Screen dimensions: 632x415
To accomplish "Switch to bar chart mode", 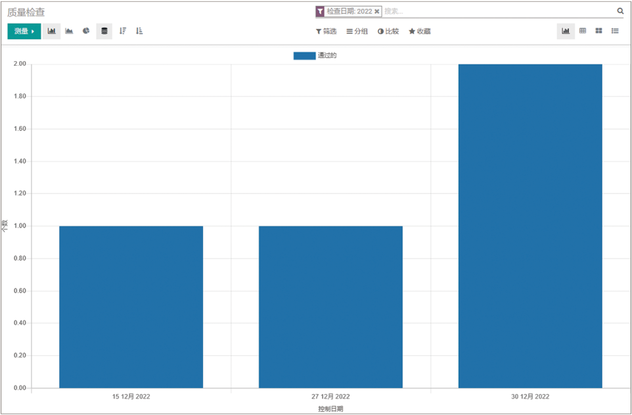I will point(52,31).
